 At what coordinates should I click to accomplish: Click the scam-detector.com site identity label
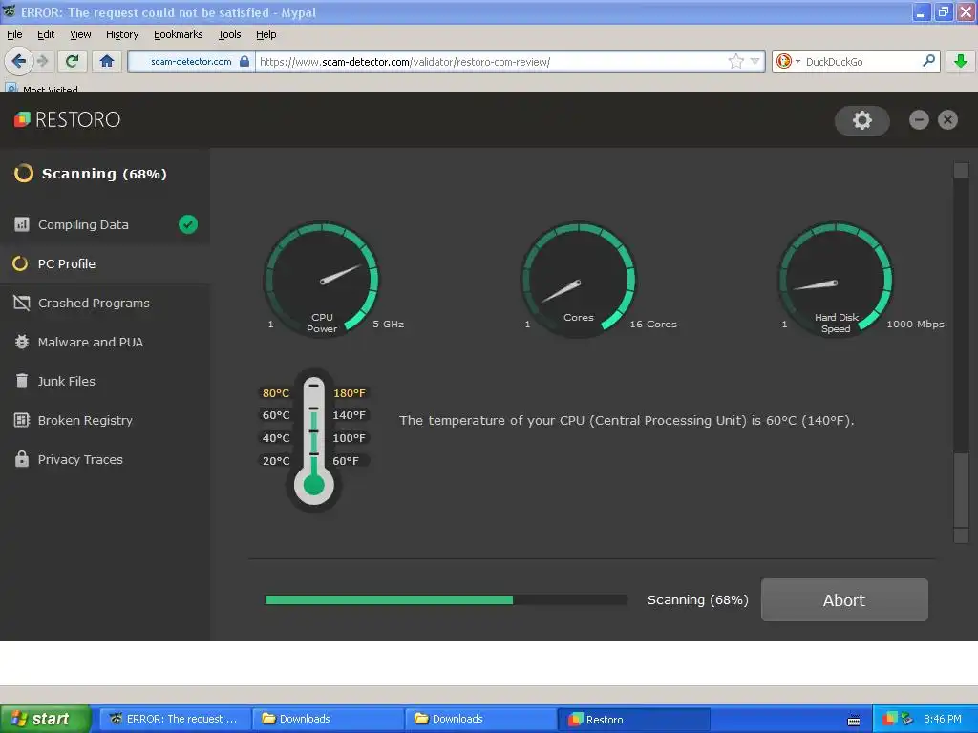click(191, 61)
